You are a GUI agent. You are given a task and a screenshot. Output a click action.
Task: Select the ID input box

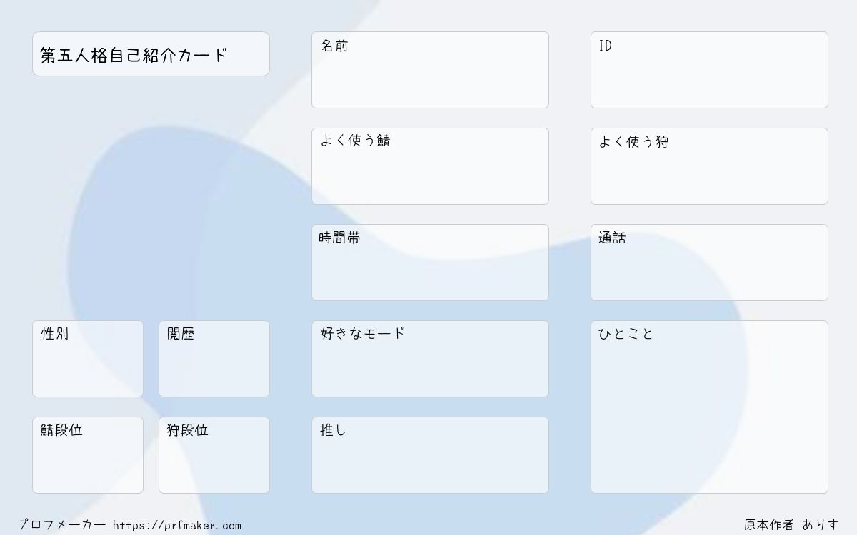709,70
